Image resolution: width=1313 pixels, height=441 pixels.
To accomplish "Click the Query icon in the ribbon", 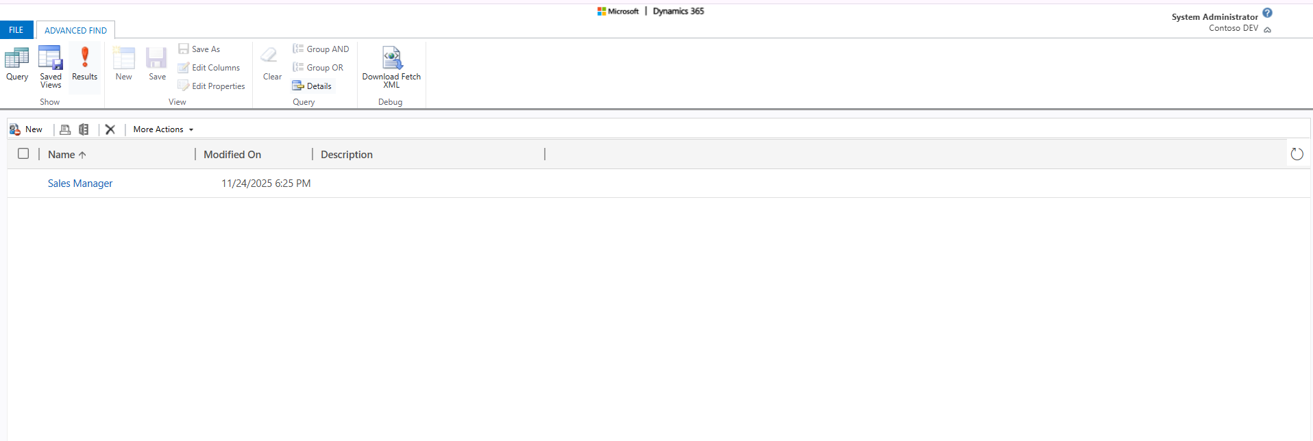I will coord(16,60).
